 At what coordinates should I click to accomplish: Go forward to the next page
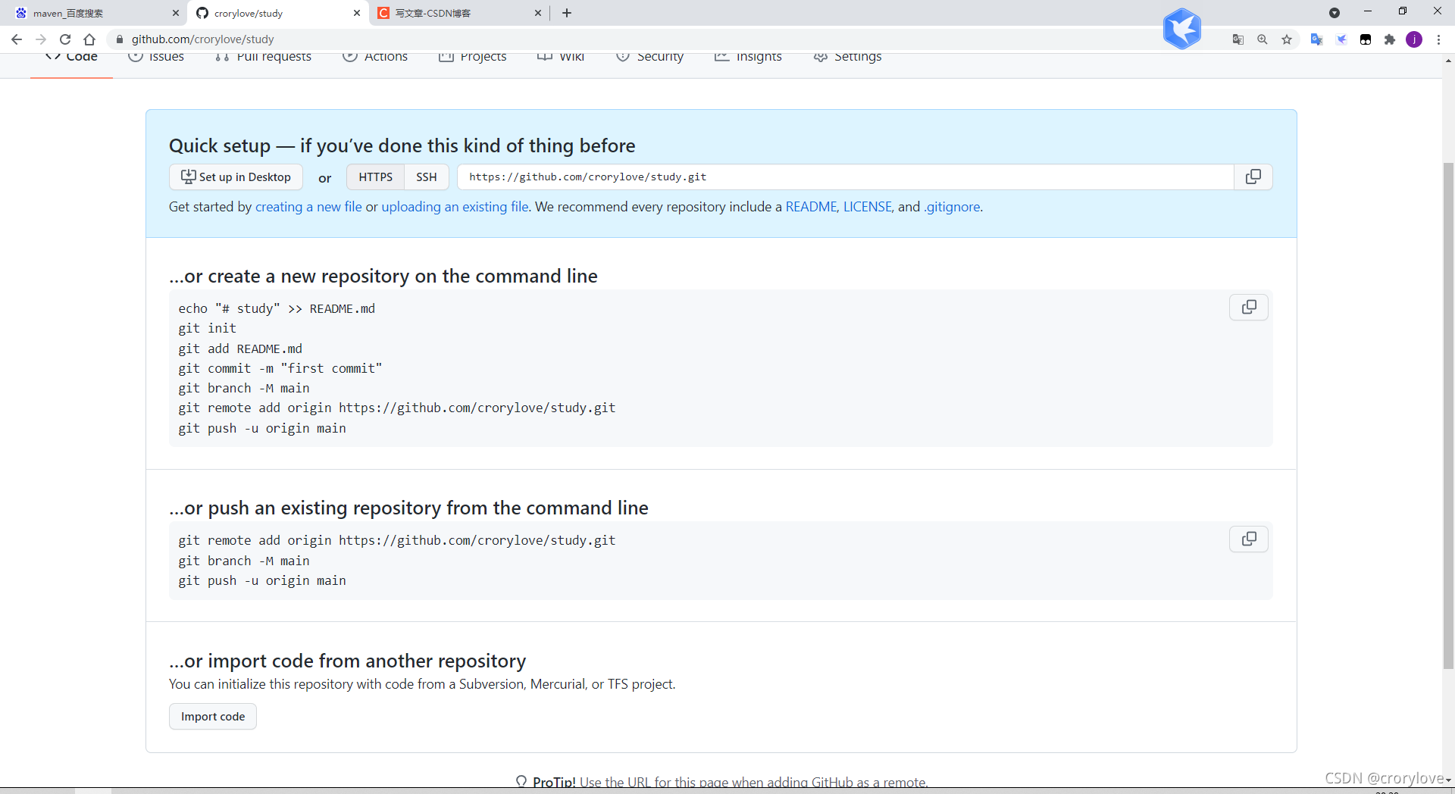point(41,39)
